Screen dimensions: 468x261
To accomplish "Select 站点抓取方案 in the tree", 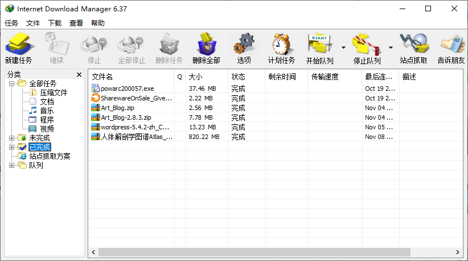I will tap(50, 156).
